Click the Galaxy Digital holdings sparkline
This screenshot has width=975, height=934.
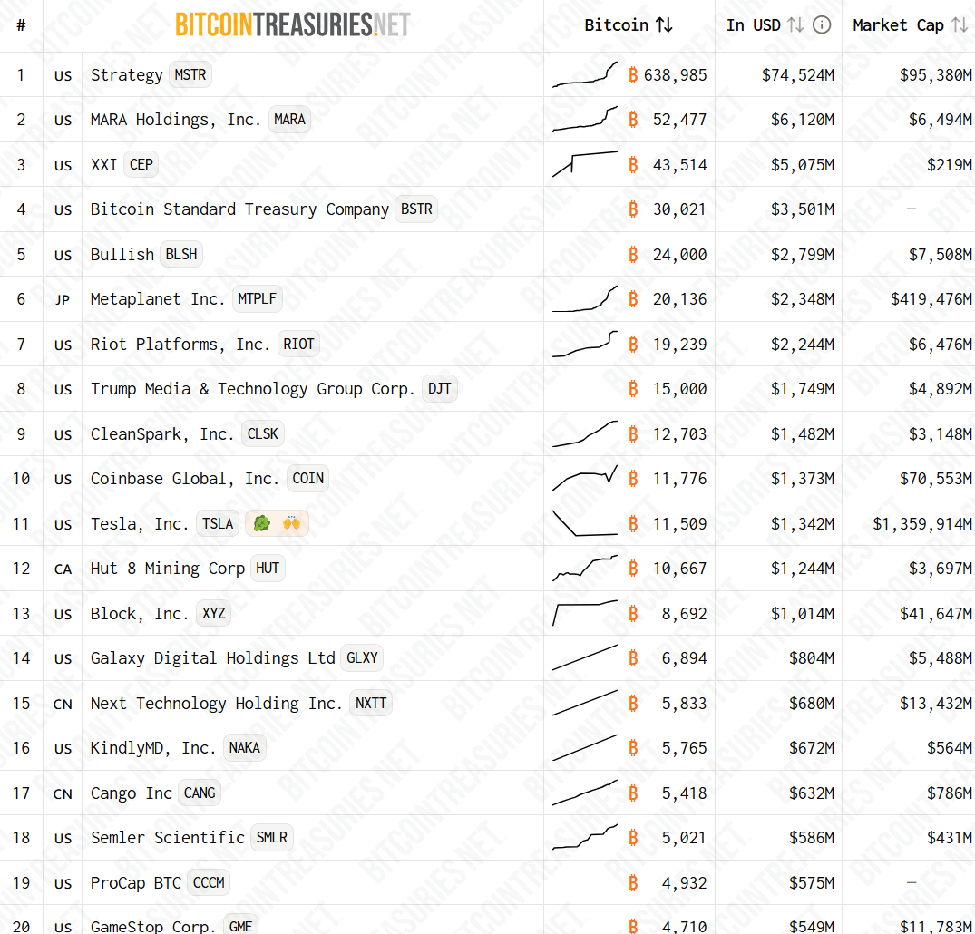(x=585, y=658)
